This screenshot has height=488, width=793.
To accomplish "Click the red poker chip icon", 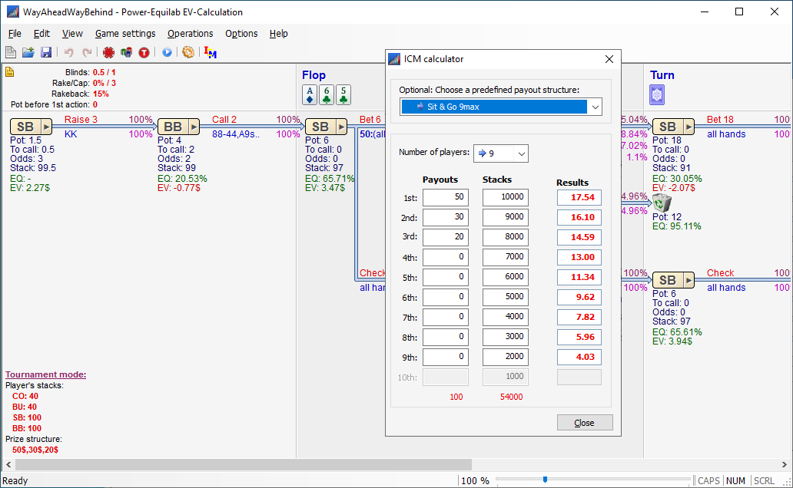I will click(x=108, y=52).
